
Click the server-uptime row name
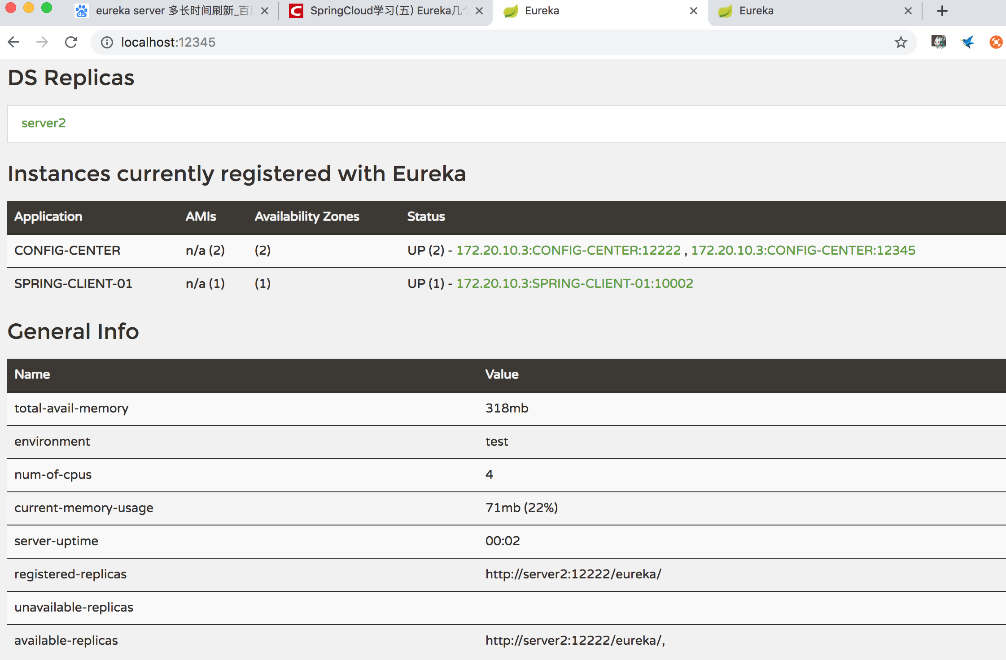(x=56, y=541)
